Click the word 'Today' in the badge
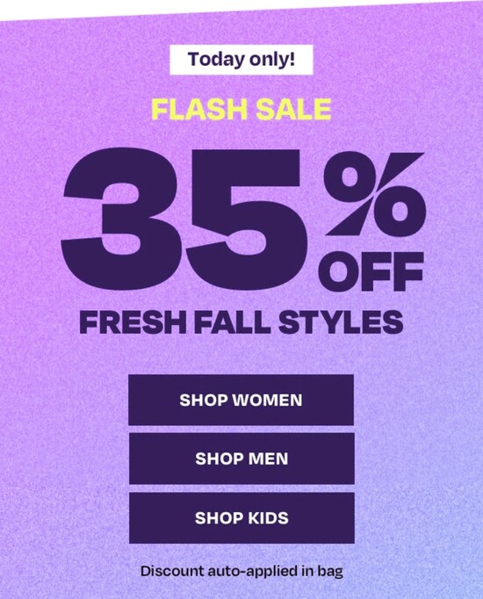Viewport: 483px width, 599px height. pyautogui.click(x=217, y=60)
